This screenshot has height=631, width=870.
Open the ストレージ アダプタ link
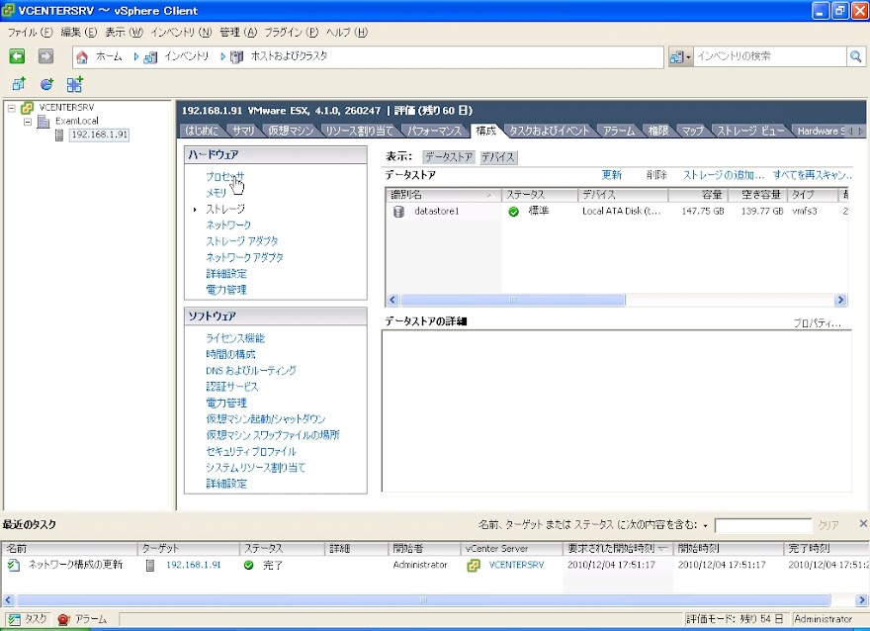pos(242,241)
